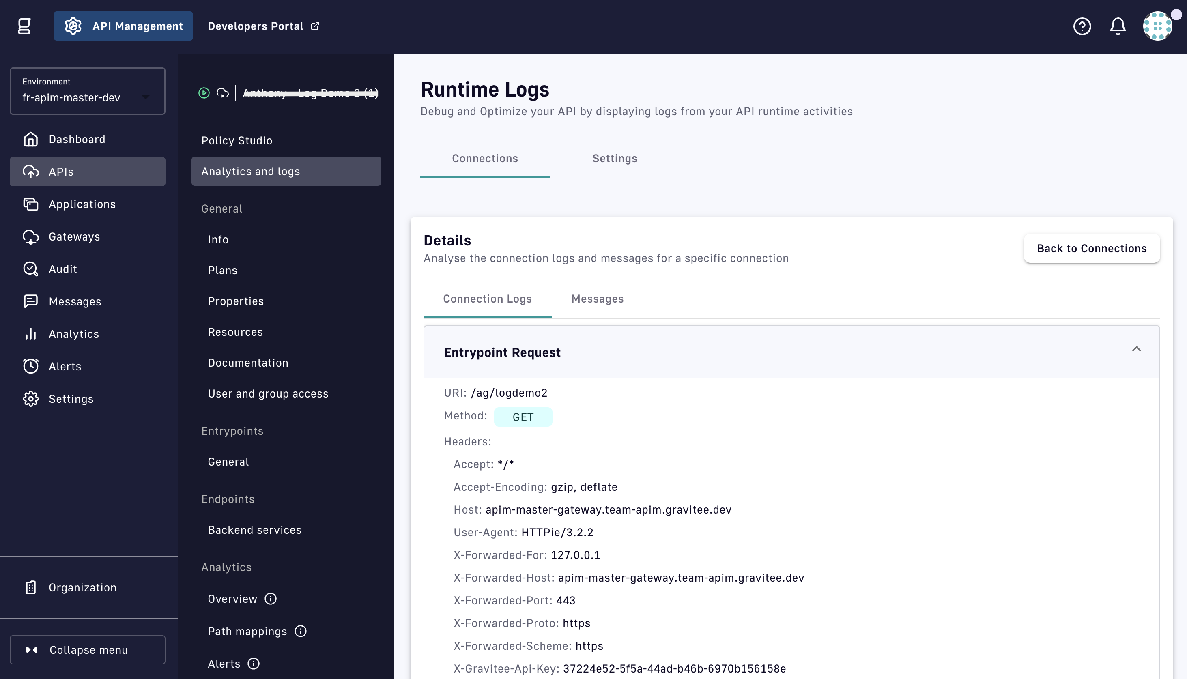Click the cloud sync icon beside API name
This screenshot has width=1187, height=679.
[222, 93]
